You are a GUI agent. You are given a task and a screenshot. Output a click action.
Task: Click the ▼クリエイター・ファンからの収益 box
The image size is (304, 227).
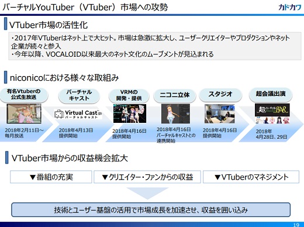[x=147, y=177]
